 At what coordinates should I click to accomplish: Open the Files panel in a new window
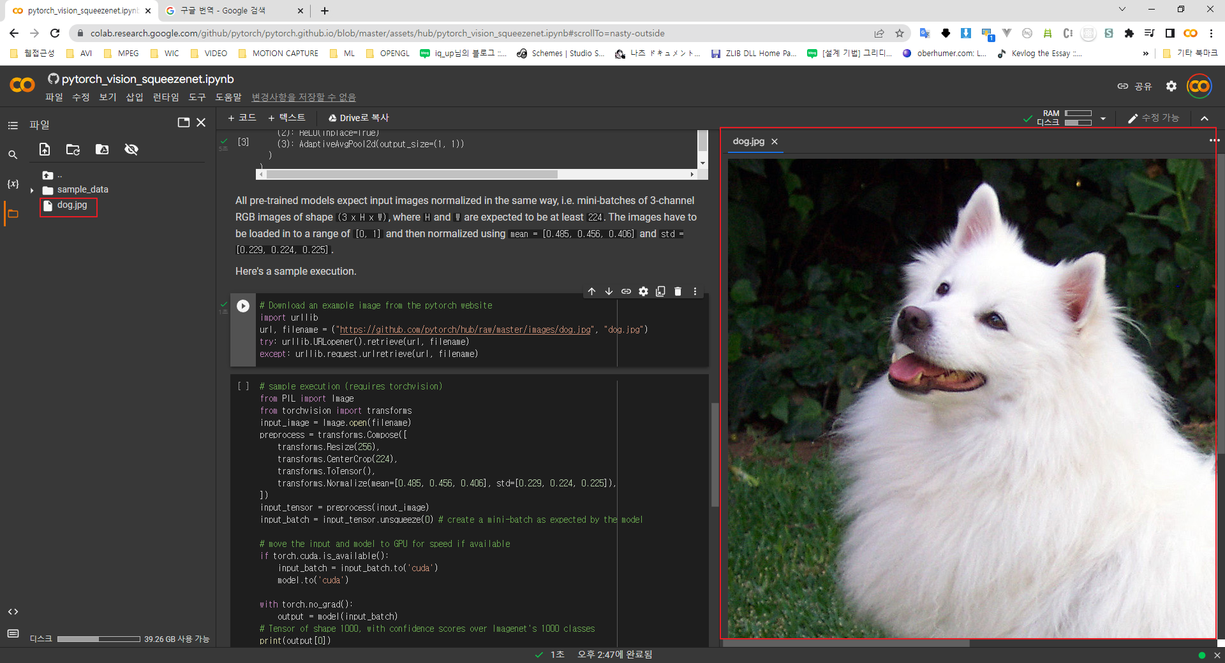coord(184,122)
